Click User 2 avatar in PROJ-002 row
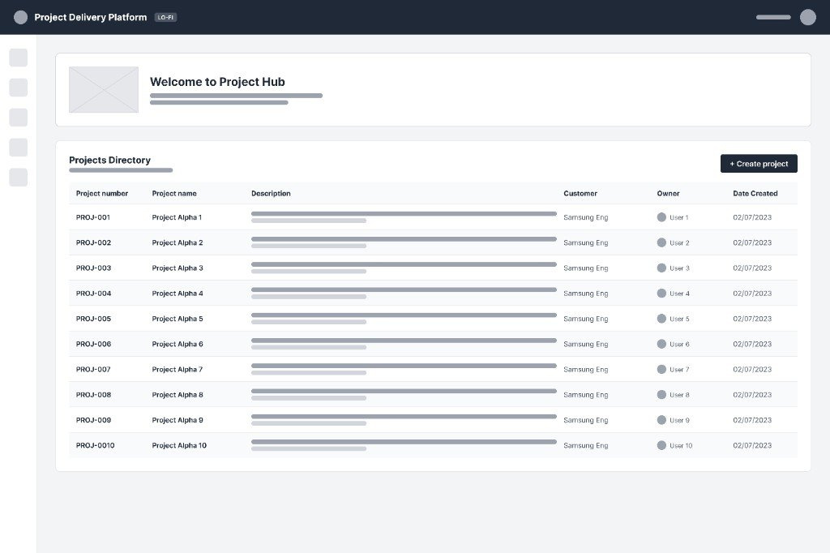 tap(661, 242)
